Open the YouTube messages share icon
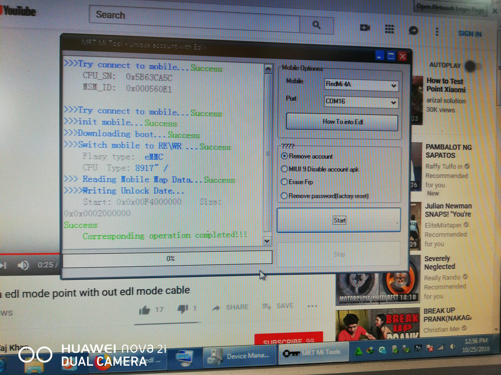Screen dimensions: 501x375 (414, 30)
